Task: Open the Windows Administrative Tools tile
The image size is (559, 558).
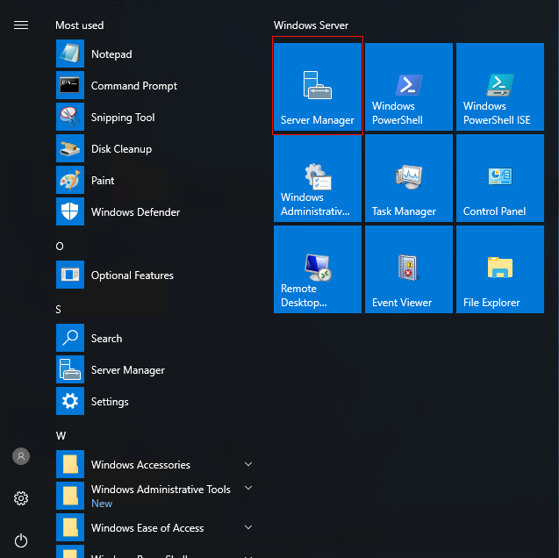Action: [x=318, y=178]
